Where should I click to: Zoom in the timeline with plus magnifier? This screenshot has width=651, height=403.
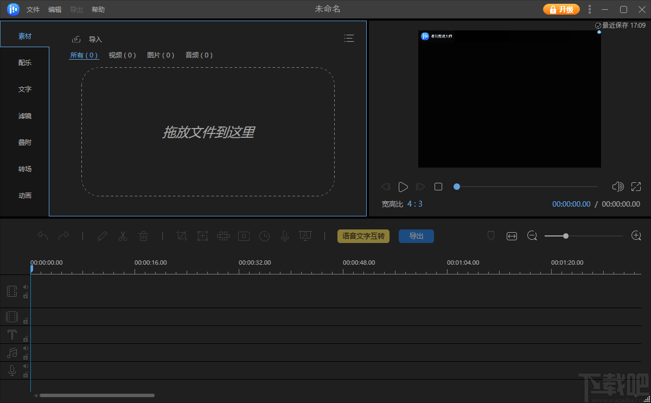[x=636, y=235]
